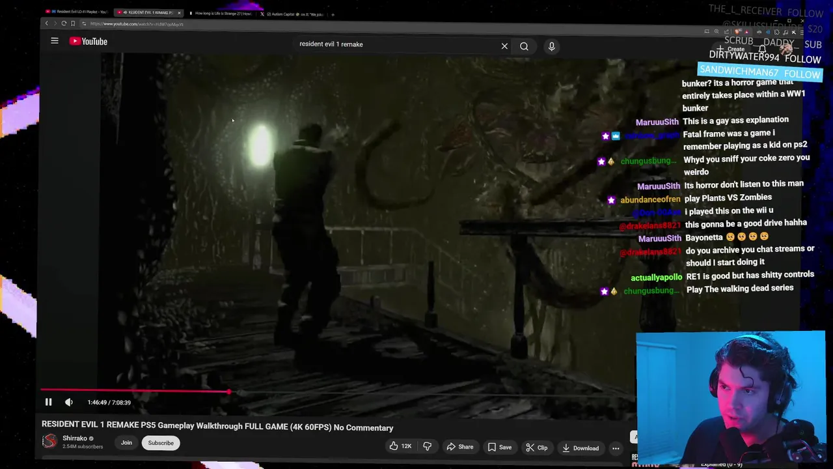Click the YouTube Create plus button
Screen dimensions: 833x469
(731, 49)
